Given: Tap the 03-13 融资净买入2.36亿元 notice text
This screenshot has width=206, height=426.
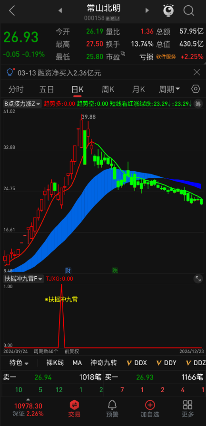Looking at the screenshot, I should click(x=59, y=73).
